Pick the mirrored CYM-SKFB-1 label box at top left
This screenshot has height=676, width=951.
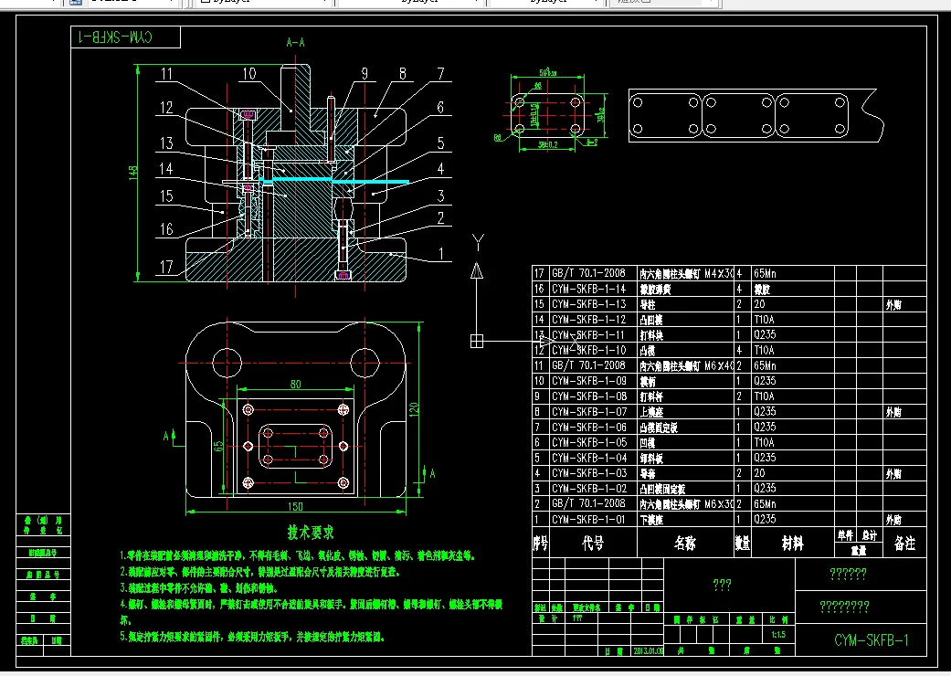(x=125, y=37)
